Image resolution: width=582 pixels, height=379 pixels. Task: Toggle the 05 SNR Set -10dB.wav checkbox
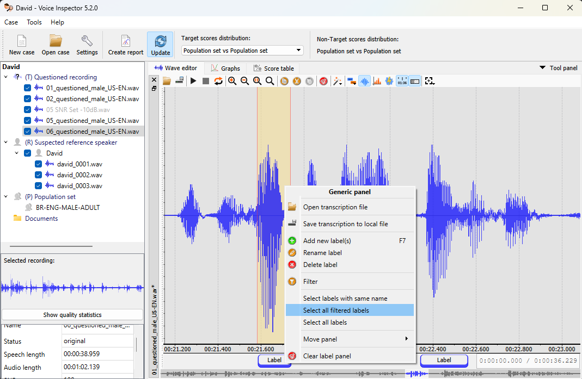pos(27,110)
